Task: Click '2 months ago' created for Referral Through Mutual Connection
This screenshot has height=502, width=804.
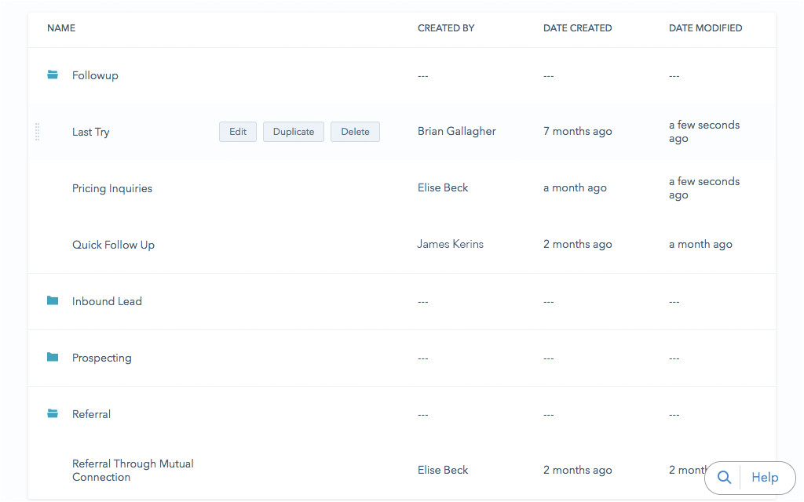Action: pos(577,470)
